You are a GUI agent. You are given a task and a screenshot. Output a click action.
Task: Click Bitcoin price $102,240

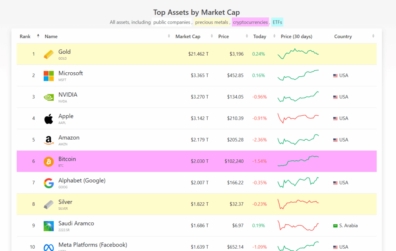(x=234, y=161)
